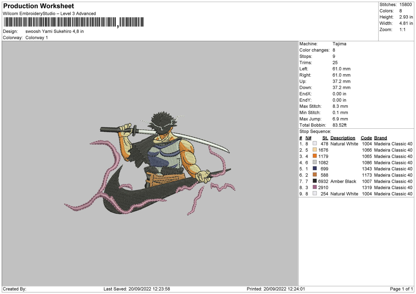Click the Brand column header

click(x=380, y=138)
